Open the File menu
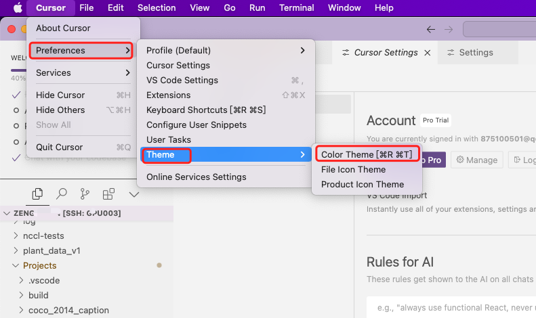 (x=87, y=7)
